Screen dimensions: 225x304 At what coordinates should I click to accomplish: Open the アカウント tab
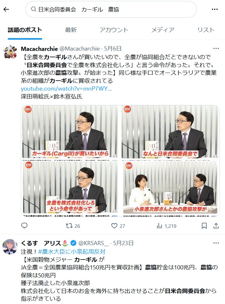[x=114, y=30]
